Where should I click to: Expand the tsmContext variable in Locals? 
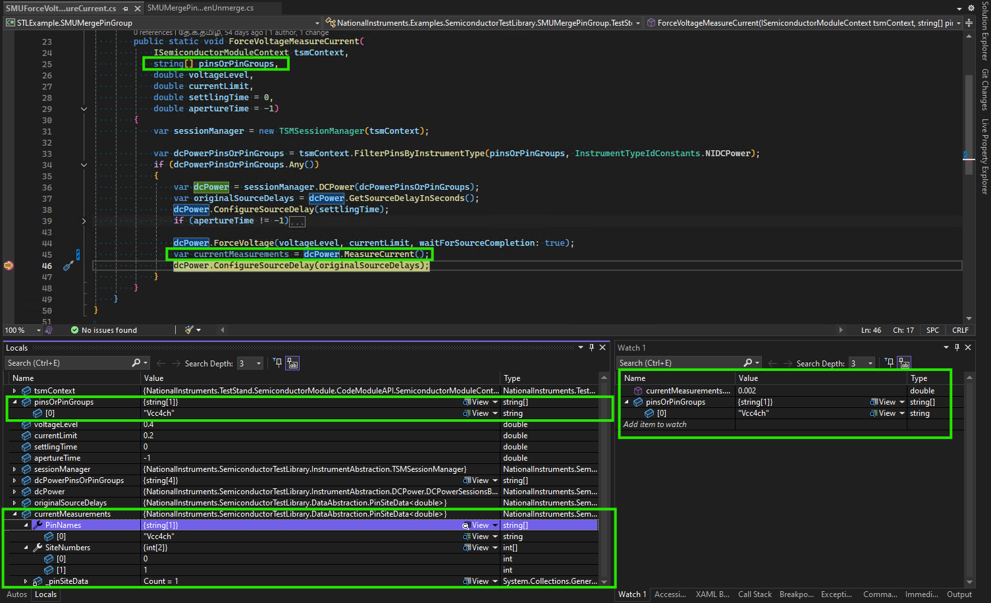pyautogui.click(x=14, y=391)
